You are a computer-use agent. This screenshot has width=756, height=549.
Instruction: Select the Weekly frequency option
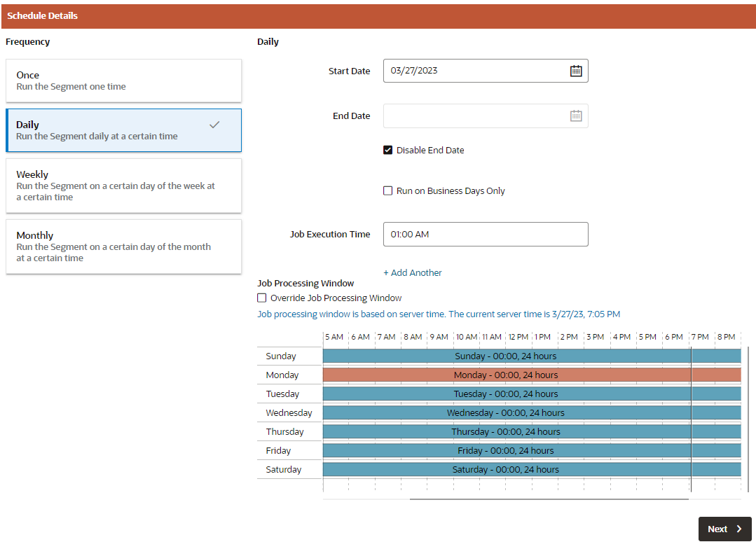click(x=123, y=186)
